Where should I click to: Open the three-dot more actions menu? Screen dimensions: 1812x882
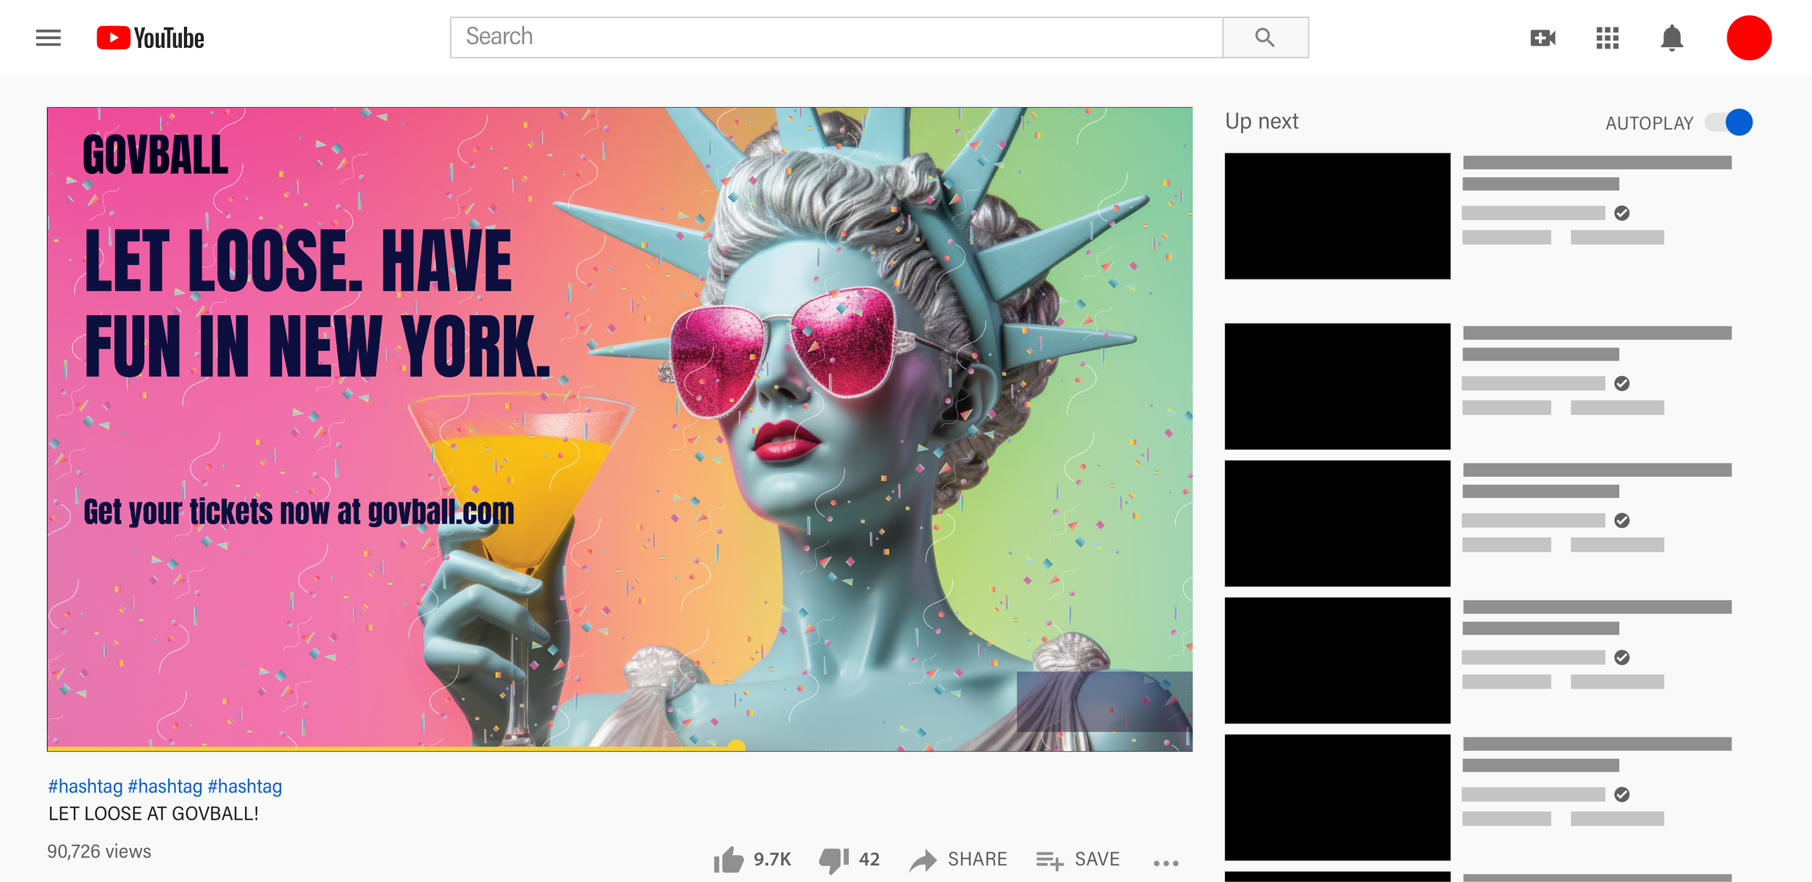click(1165, 862)
